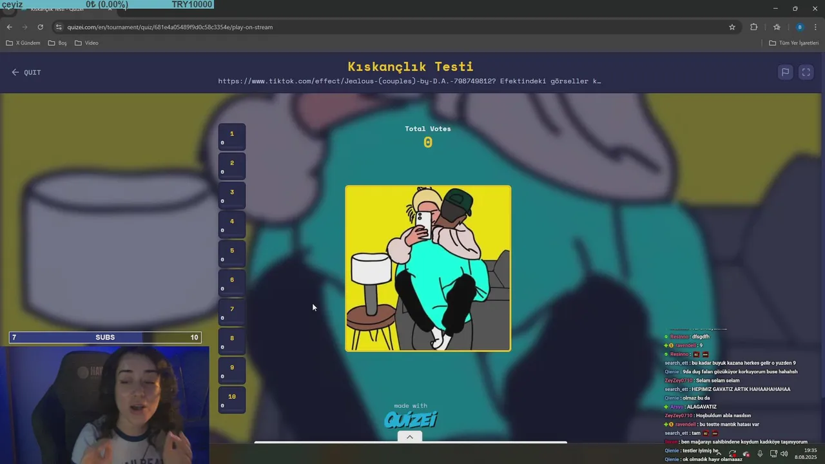Image resolution: width=825 pixels, height=464 pixels.
Task: Click the flag report icon in quiz header
Action: coord(785,72)
